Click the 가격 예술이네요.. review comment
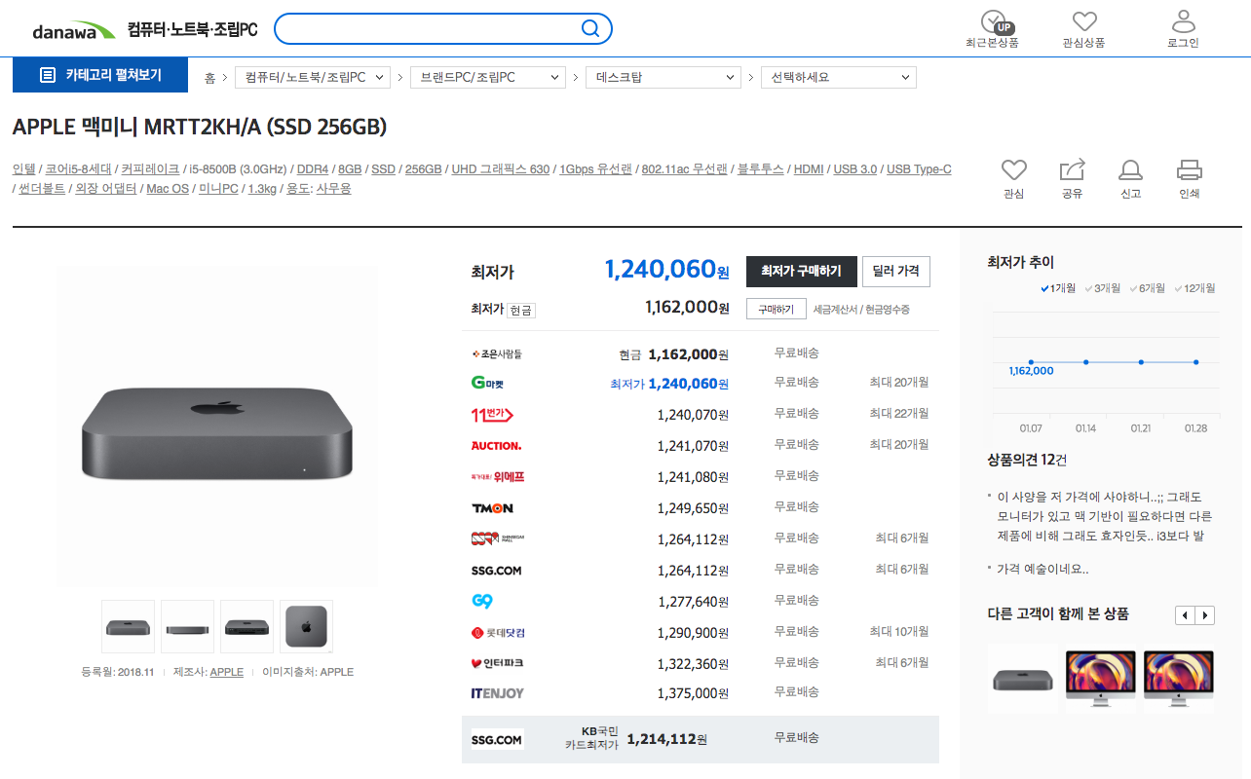The image size is (1251, 779). tap(1042, 570)
